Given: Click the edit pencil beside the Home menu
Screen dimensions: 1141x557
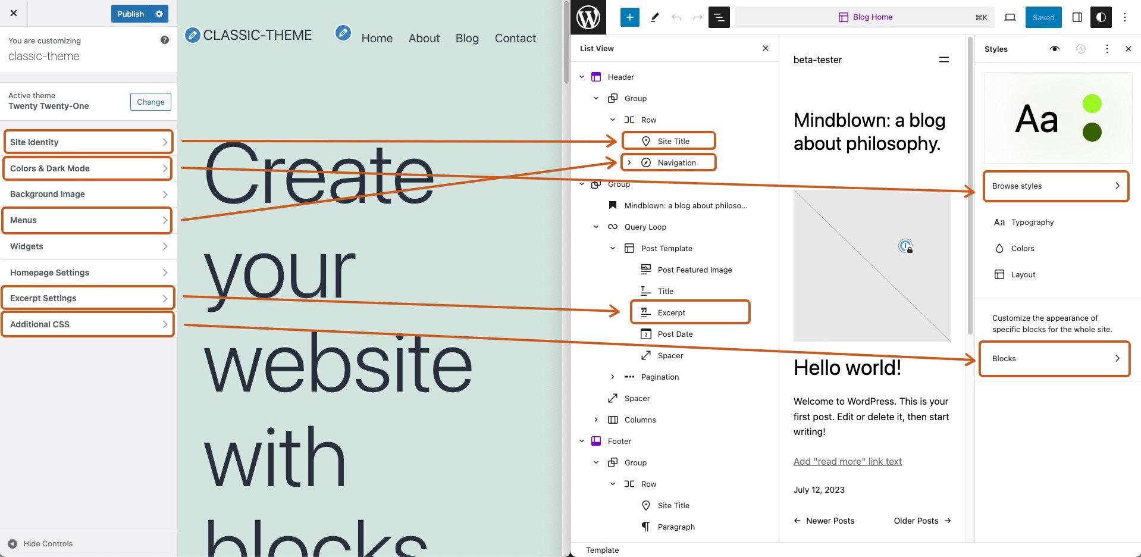Looking at the screenshot, I should click(x=343, y=33).
